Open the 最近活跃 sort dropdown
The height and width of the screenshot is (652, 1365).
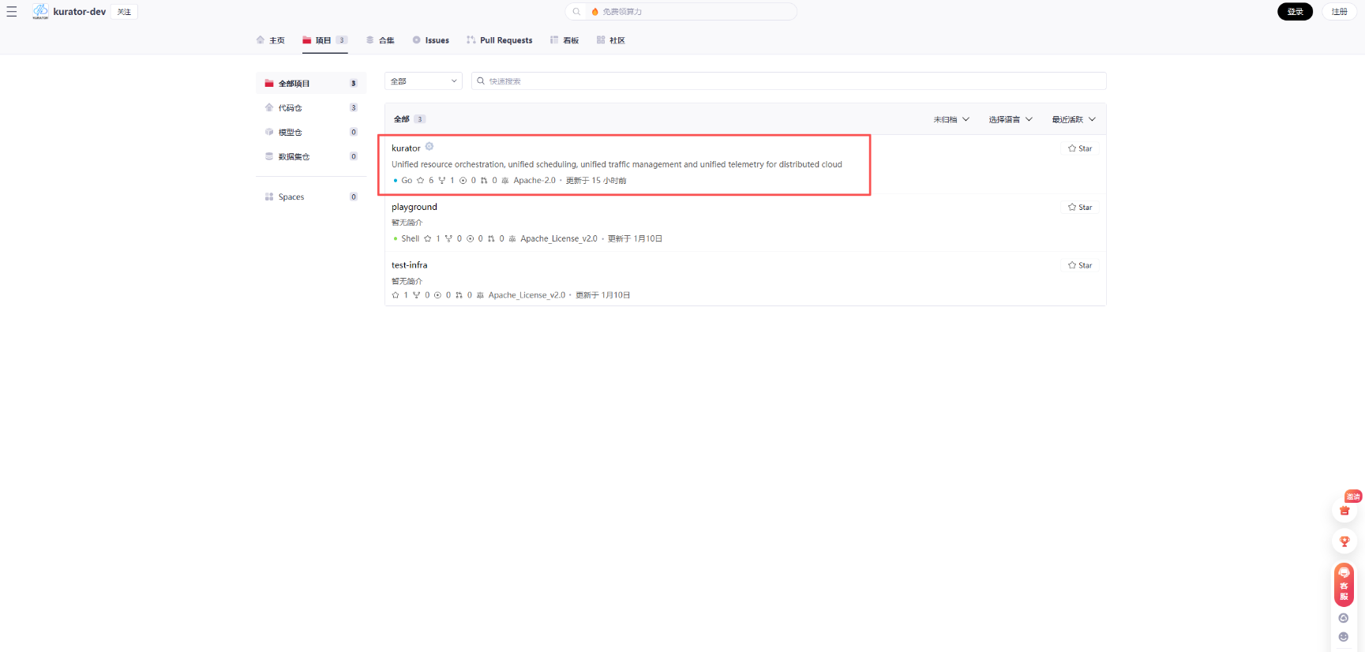coord(1074,119)
